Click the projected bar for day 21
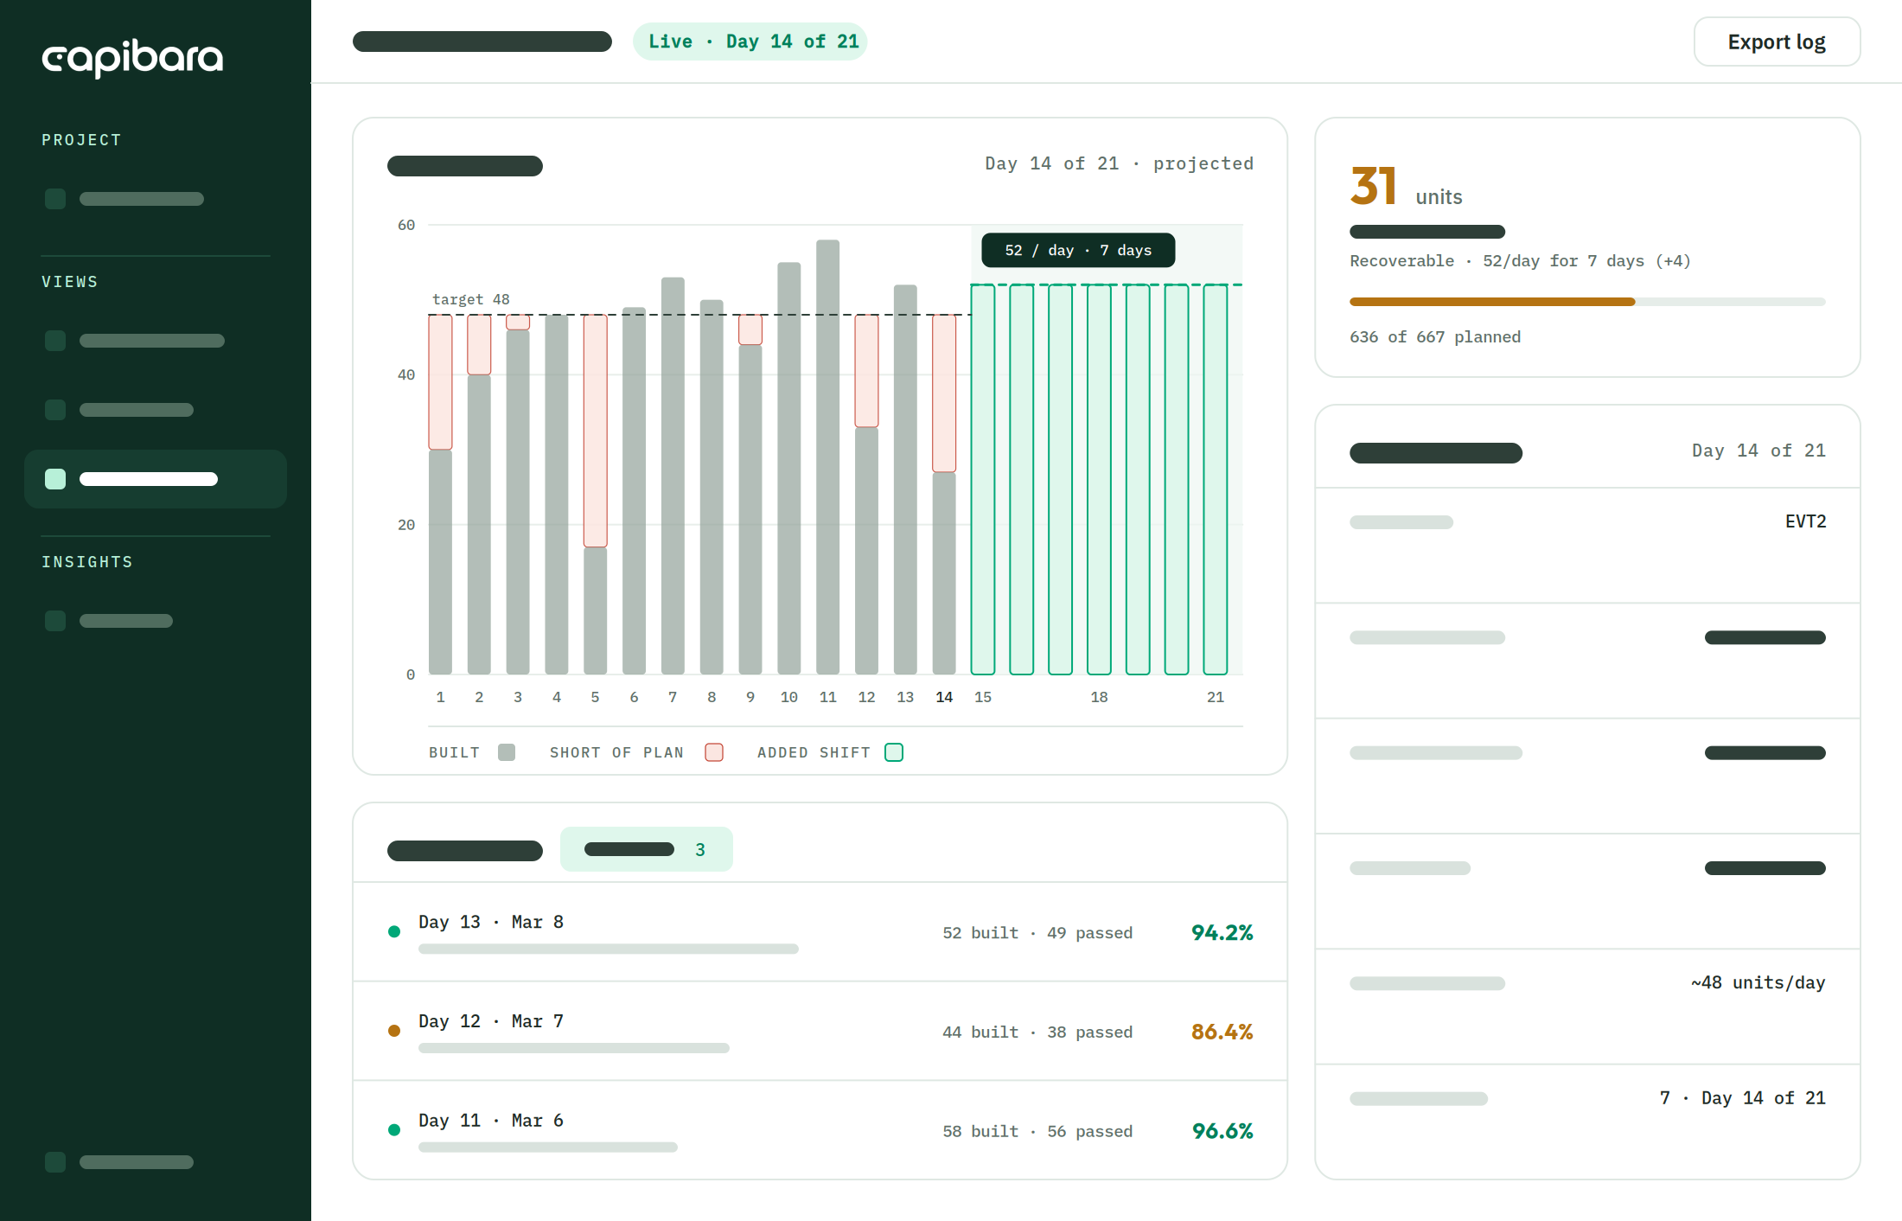1902x1221 pixels. pyautogui.click(x=1216, y=479)
